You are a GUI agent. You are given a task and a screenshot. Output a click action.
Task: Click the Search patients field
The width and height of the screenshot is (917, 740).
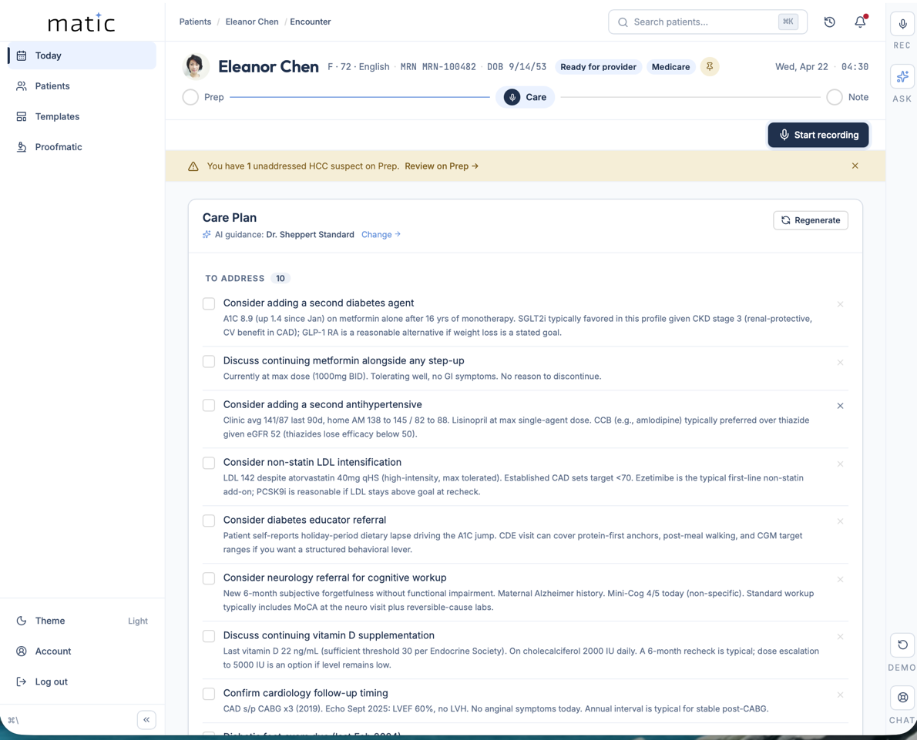(x=707, y=22)
